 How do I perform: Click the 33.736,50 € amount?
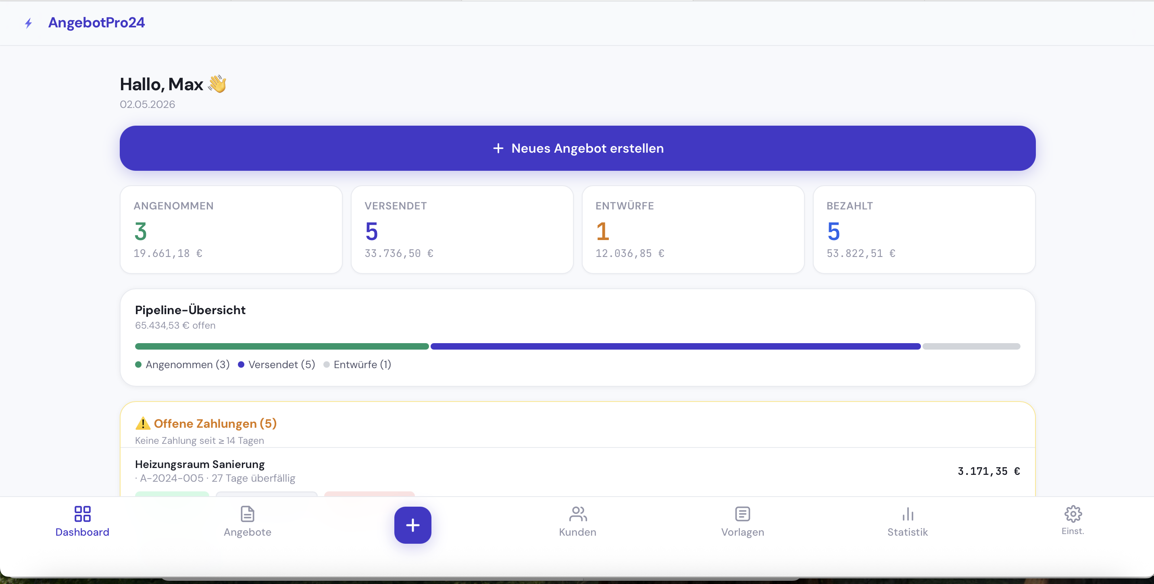[x=399, y=253]
